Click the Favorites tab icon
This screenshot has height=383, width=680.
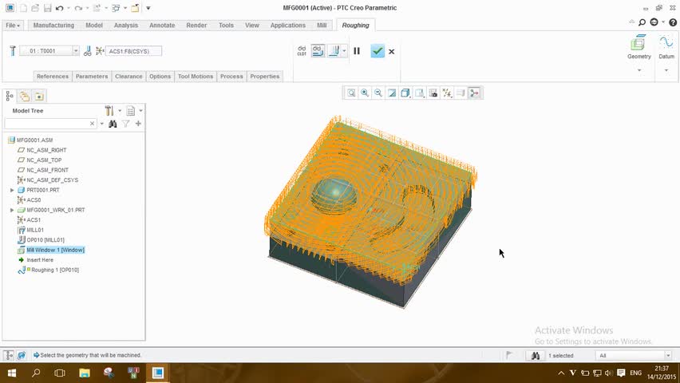pos(39,97)
